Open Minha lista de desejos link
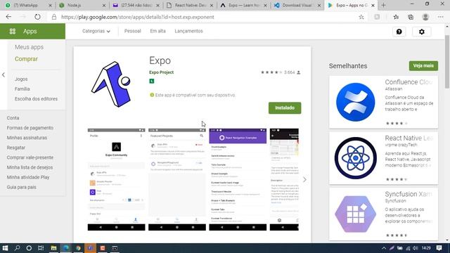Image resolution: width=450 pixels, height=253 pixels. [30, 167]
